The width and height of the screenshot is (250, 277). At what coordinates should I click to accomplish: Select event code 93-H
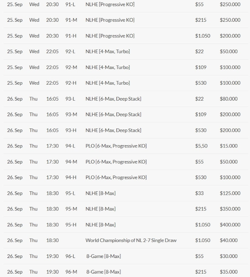71,130
